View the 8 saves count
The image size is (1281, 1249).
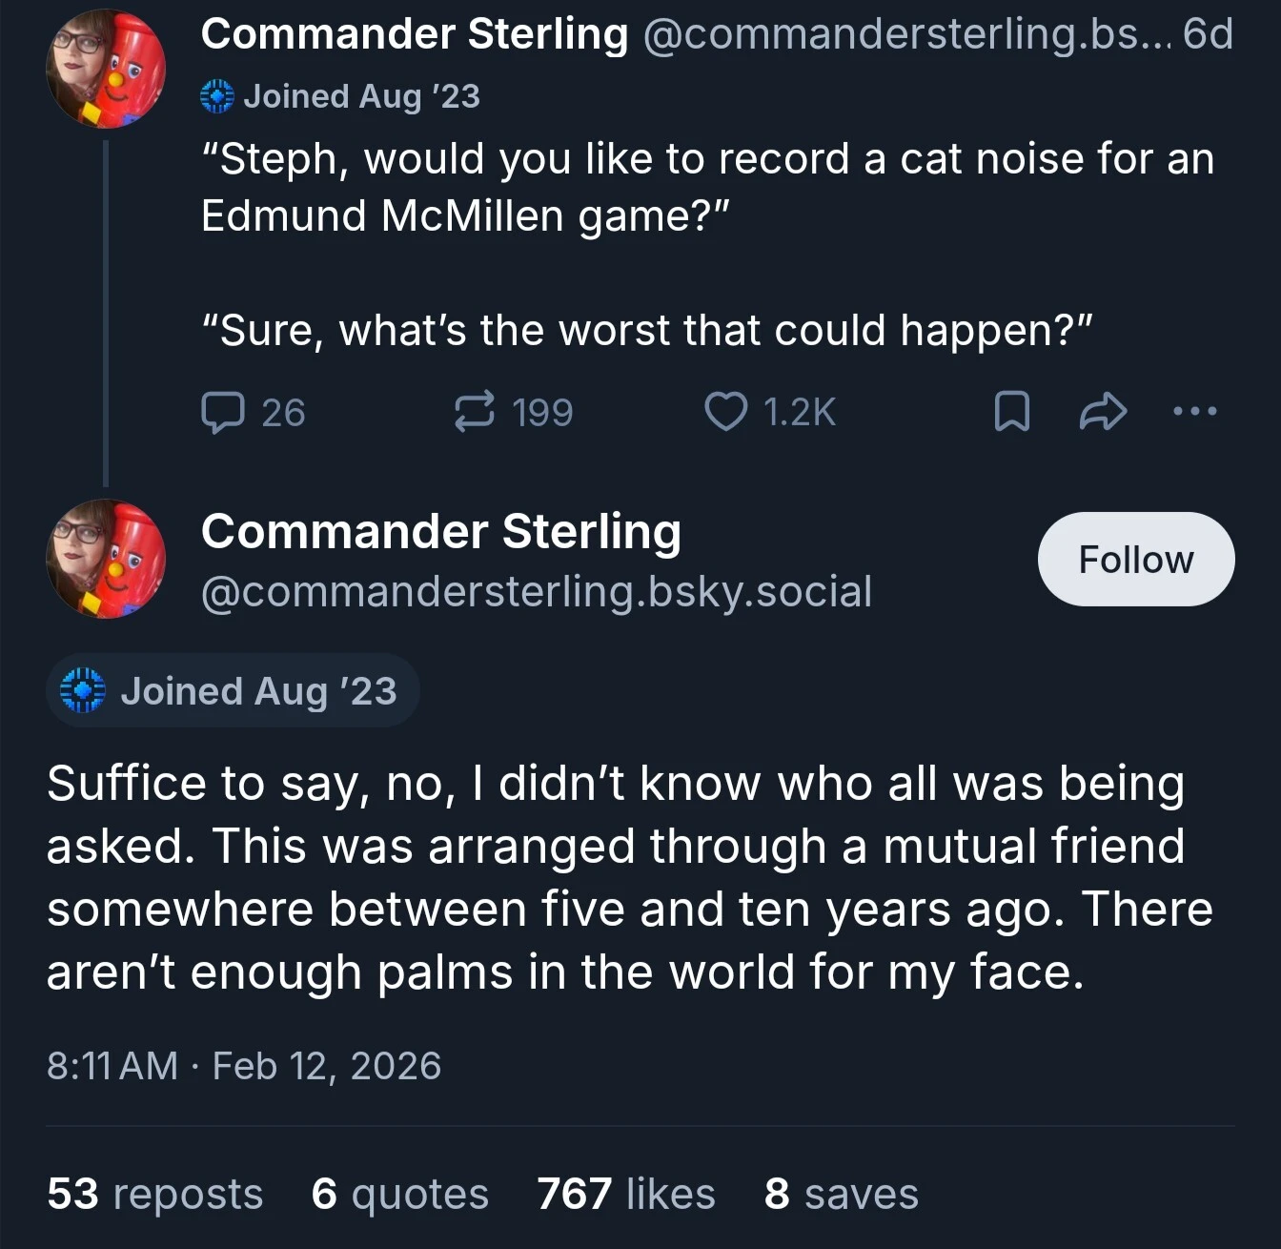[841, 1194]
